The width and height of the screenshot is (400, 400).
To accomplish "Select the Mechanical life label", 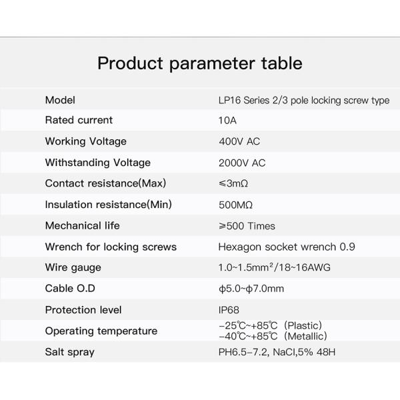I will coord(82,225).
